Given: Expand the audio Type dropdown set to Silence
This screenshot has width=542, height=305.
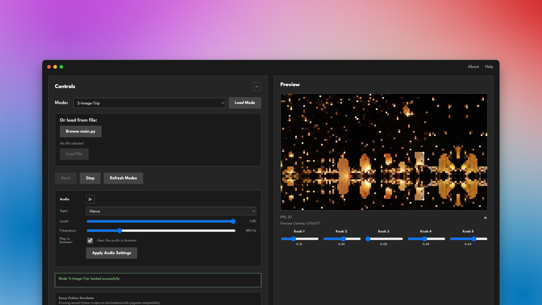Looking at the screenshot, I should (x=171, y=211).
